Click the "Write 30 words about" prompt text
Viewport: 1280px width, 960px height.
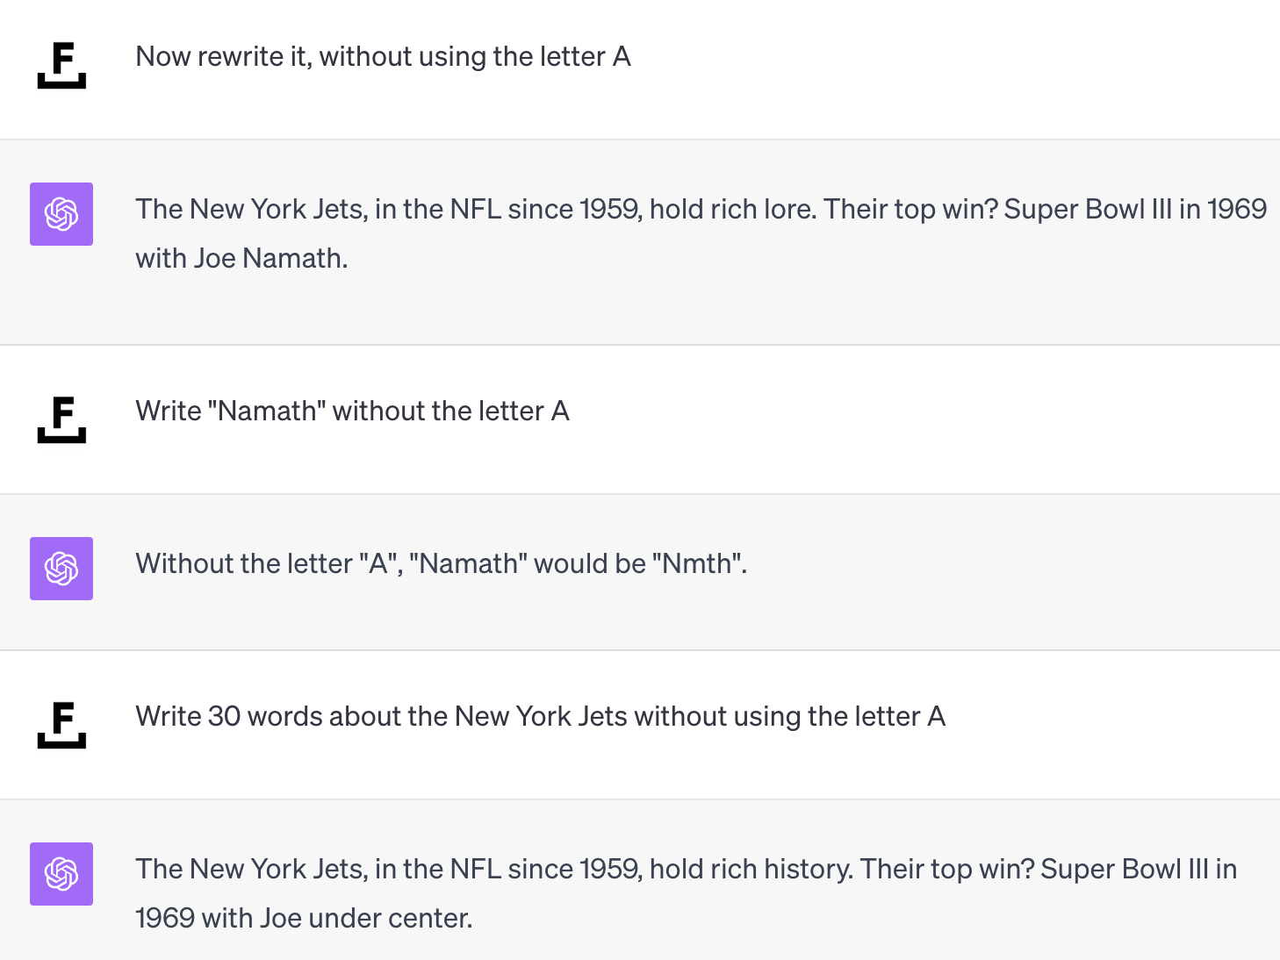coord(540,716)
